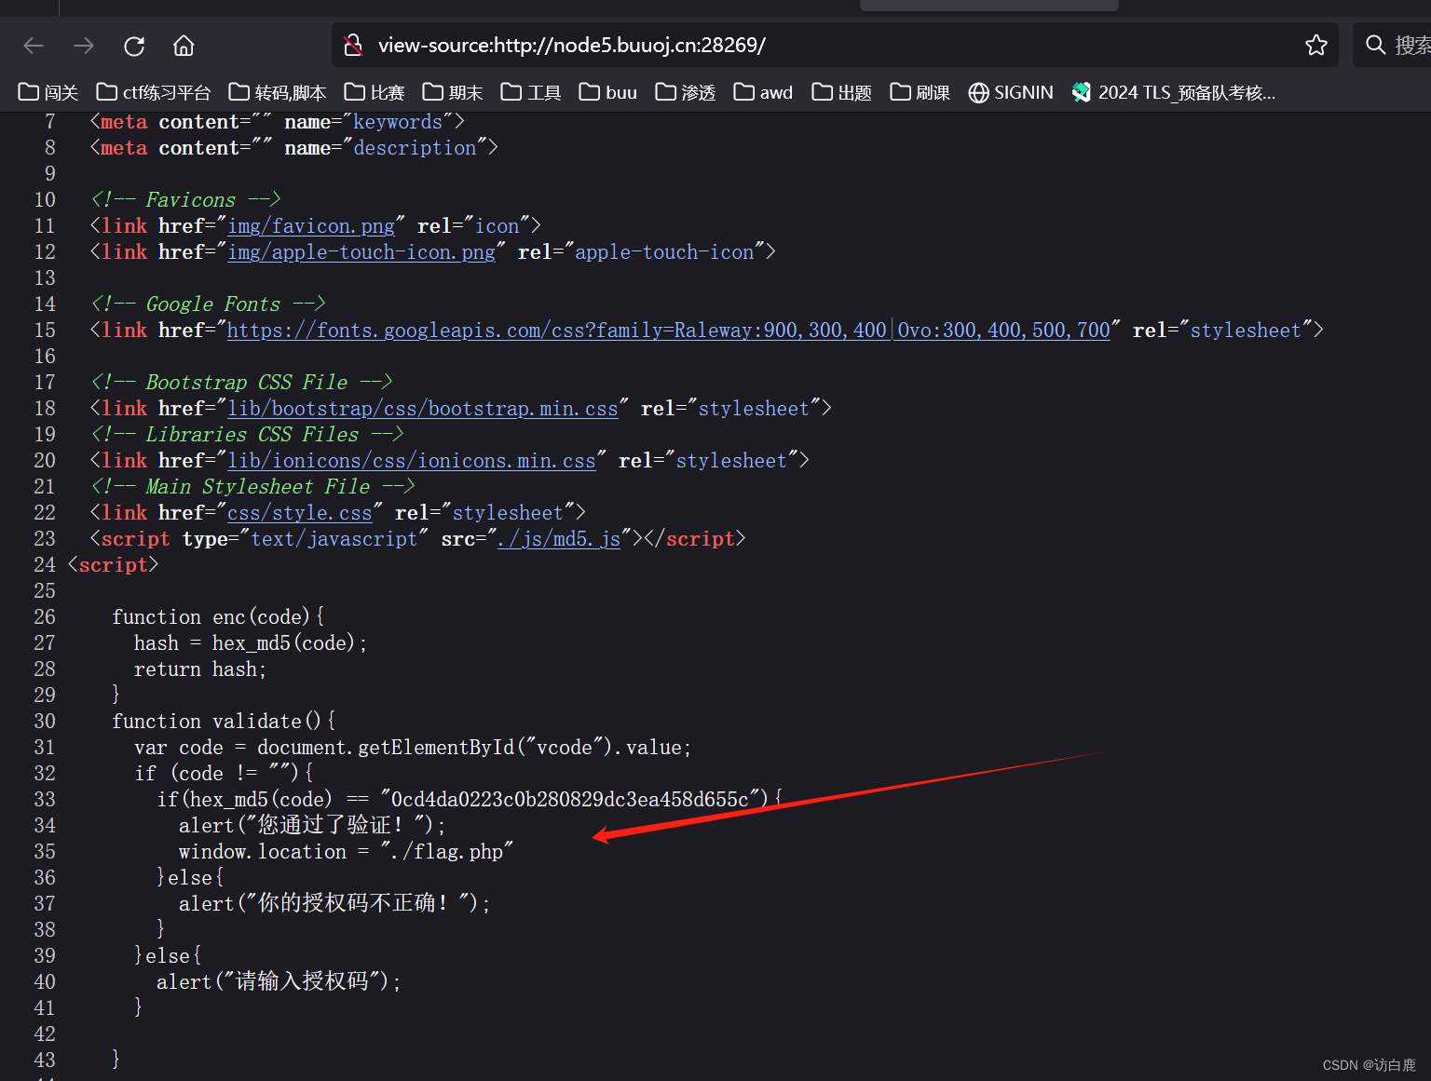Screen dimensions: 1431x1081
Task: Open the ctf练习平台 bookmark folder
Action: point(155,92)
